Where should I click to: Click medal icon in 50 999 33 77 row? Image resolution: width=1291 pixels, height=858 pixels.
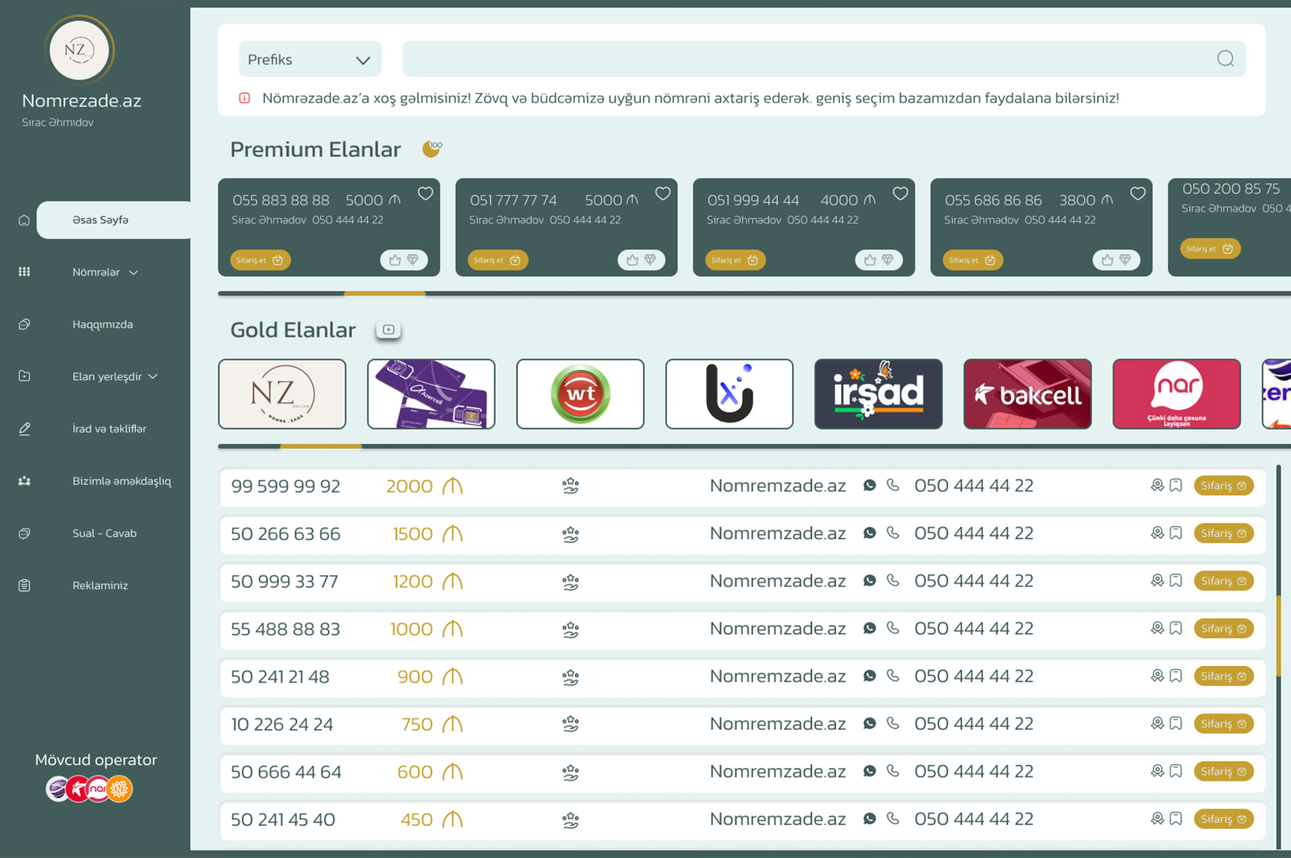1157,580
